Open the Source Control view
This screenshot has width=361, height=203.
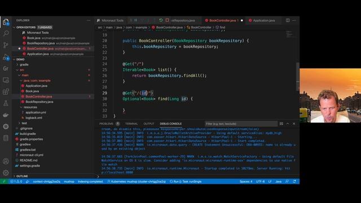tap(6, 45)
